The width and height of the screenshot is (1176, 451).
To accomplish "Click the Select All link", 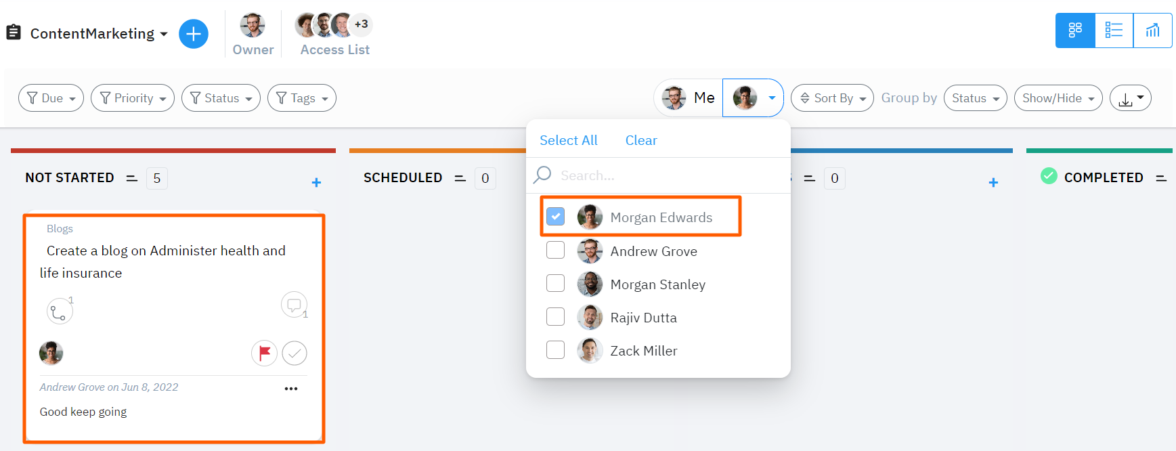I will [568, 140].
